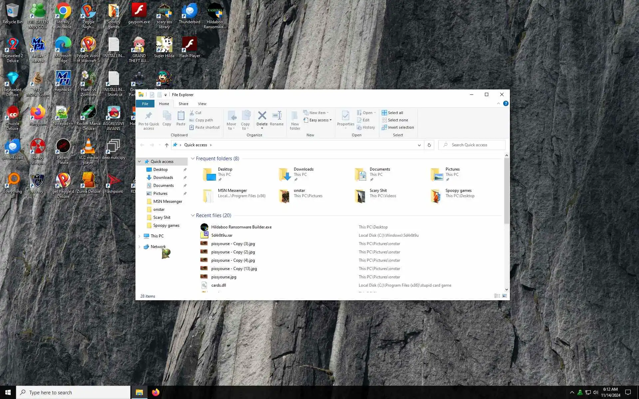
Task: Click the New folder icon
Action: (295, 116)
